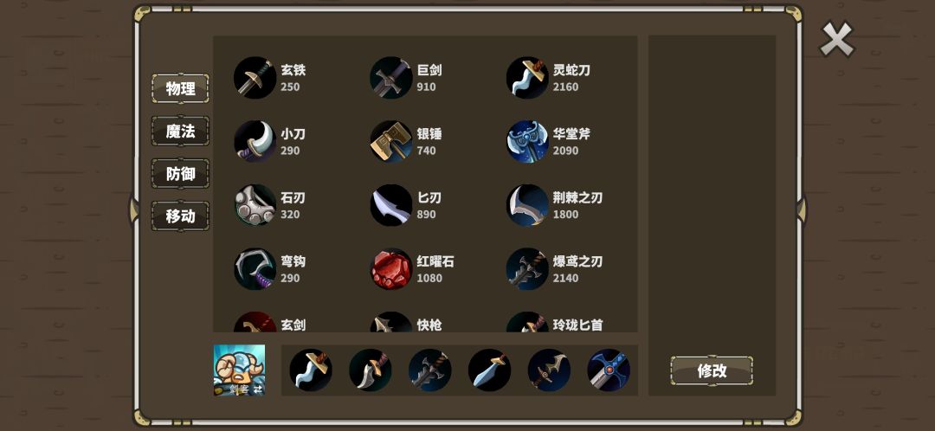Select the 小刀 curved knife icon
Viewport: 935px width, 431px height.
(x=255, y=141)
